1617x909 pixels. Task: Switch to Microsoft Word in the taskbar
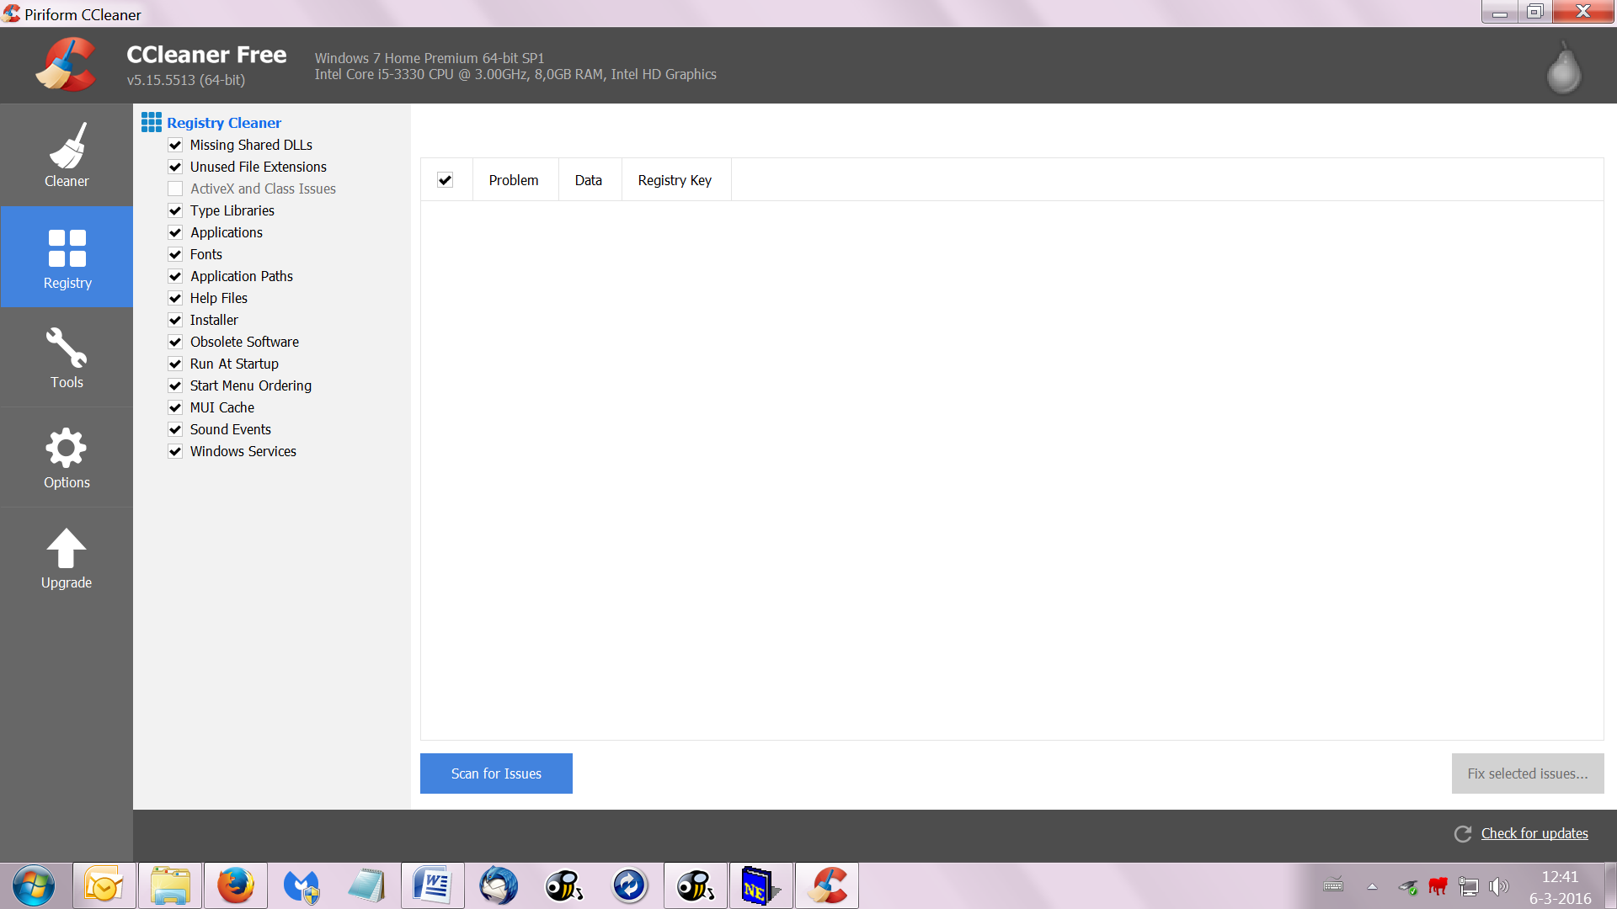pos(433,885)
